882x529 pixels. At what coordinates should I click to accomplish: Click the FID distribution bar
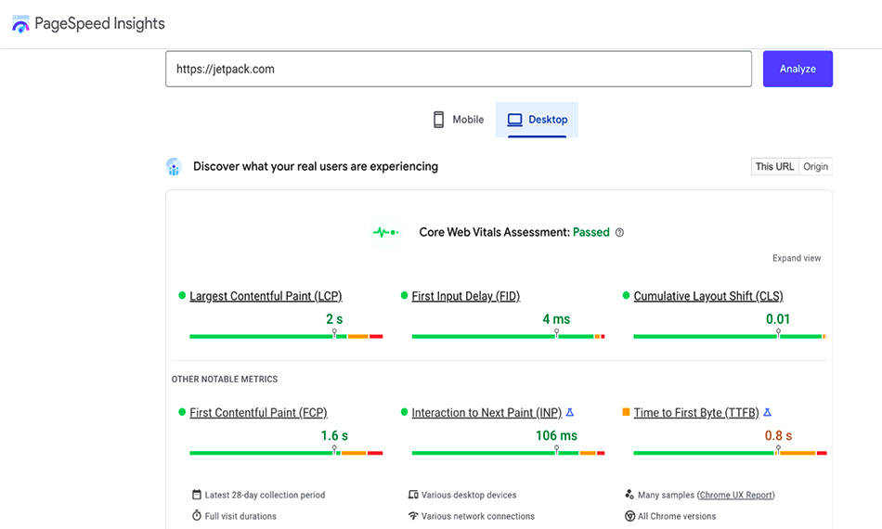(x=509, y=336)
